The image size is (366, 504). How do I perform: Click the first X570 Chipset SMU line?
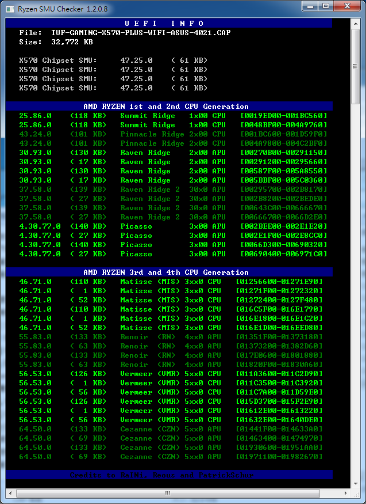click(x=113, y=60)
